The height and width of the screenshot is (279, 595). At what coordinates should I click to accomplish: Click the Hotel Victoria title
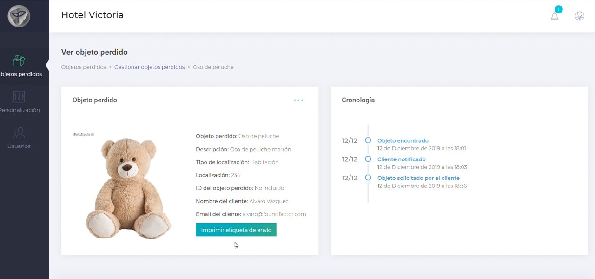click(93, 15)
